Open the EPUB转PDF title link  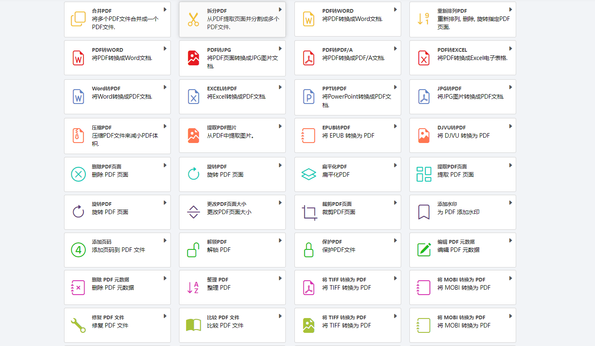pyautogui.click(x=336, y=127)
